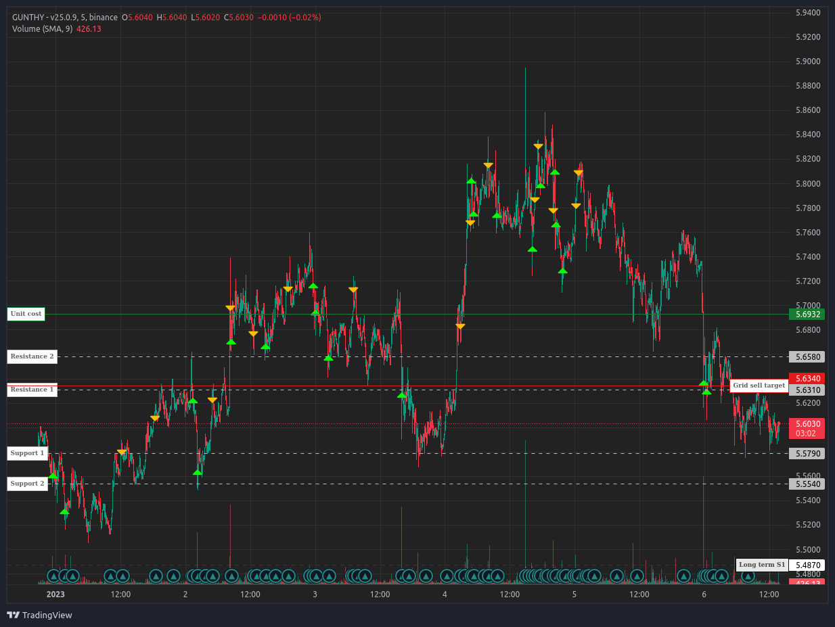Image resolution: width=835 pixels, height=627 pixels.
Task: Select the Unit cost label on the left
Action: 25,313
